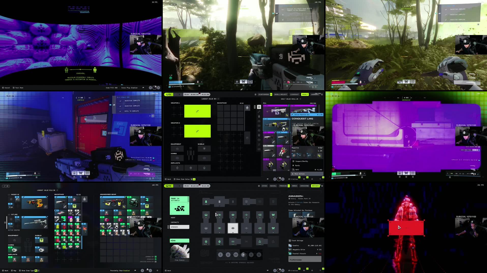Click the Track Salvage icon
487x273 pixels.
290,241
